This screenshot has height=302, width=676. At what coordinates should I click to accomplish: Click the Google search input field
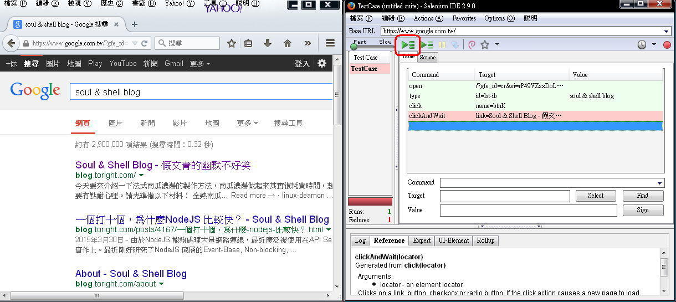(x=201, y=92)
